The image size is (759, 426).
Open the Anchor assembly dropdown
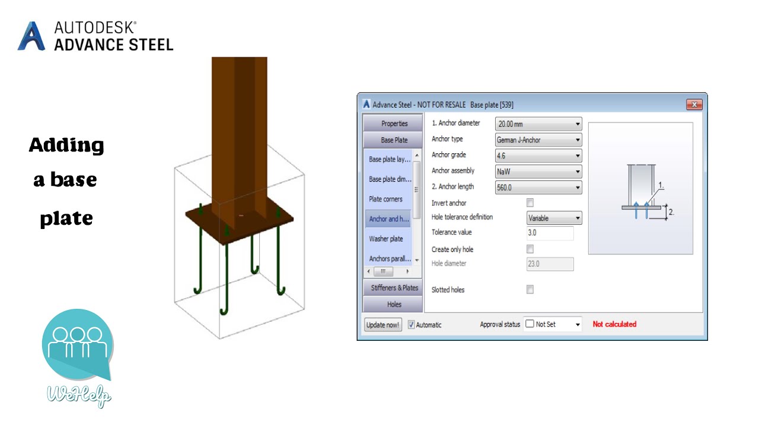(538, 172)
